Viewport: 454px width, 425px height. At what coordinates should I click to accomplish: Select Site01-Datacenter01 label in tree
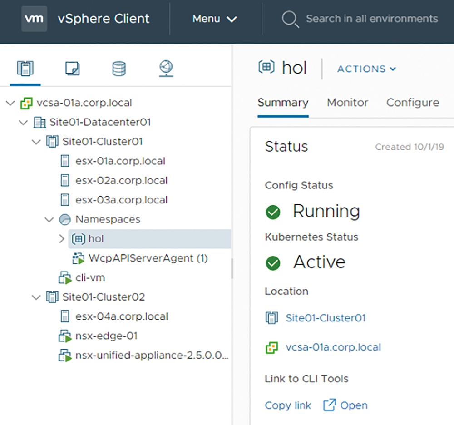click(x=100, y=122)
